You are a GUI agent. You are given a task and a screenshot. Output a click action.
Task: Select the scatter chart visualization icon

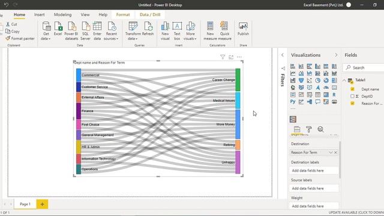pyautogui.click(x=310, y=80)
